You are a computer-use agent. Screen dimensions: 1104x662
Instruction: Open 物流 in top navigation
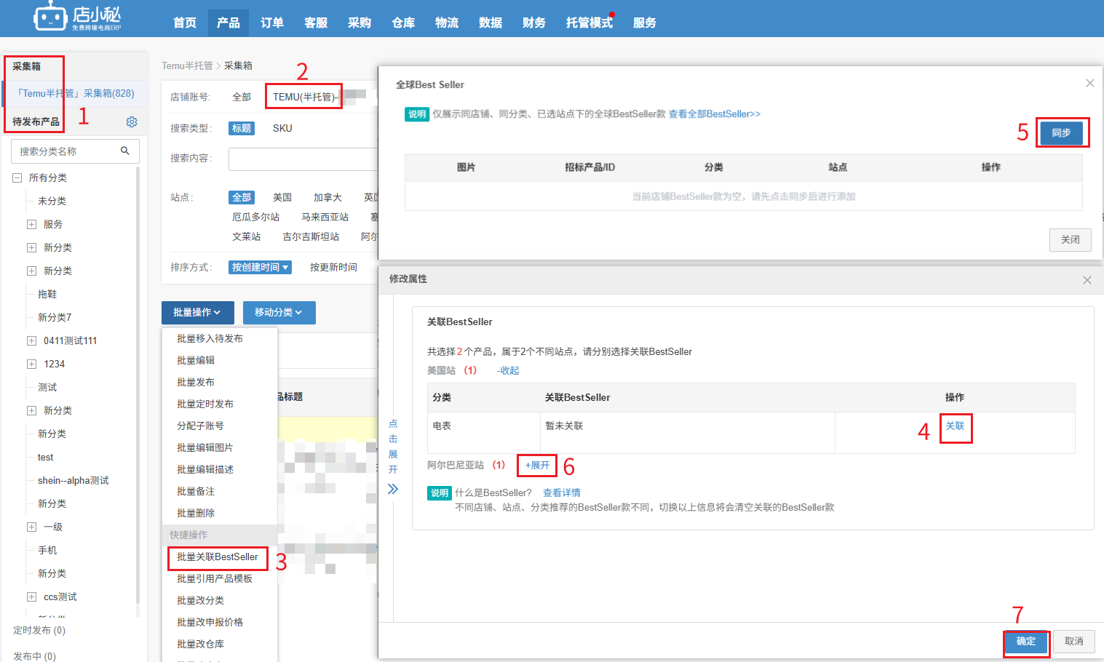(447, 23)
